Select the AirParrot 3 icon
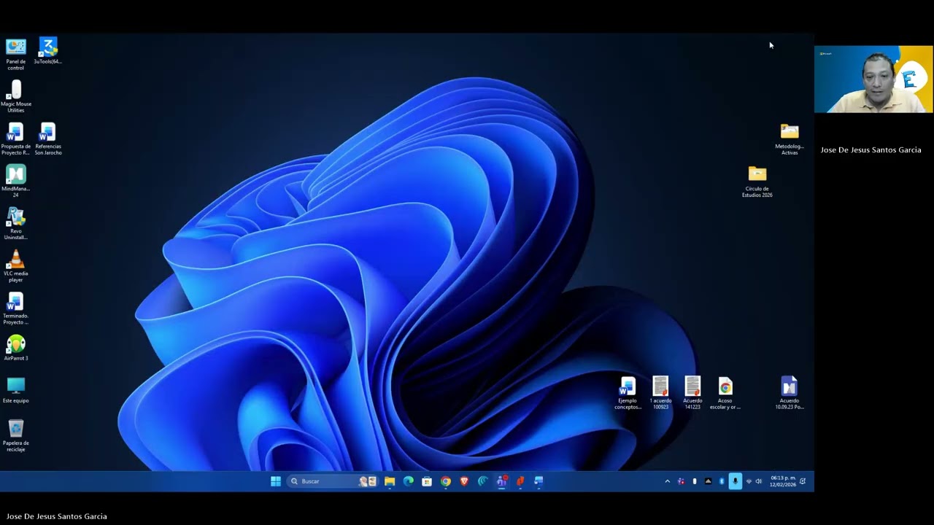The width and height of the screenshot is (934, 525). 16,348
